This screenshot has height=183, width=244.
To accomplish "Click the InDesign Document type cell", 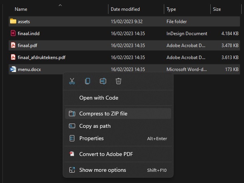I will (187, 34).
